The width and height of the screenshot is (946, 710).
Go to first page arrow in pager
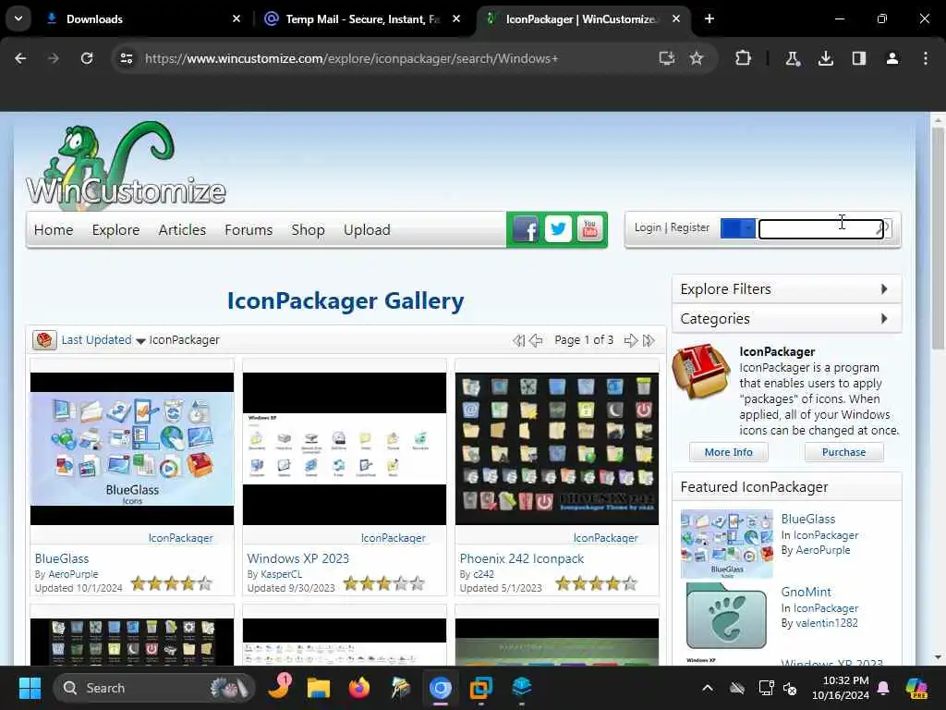(518, 340)
